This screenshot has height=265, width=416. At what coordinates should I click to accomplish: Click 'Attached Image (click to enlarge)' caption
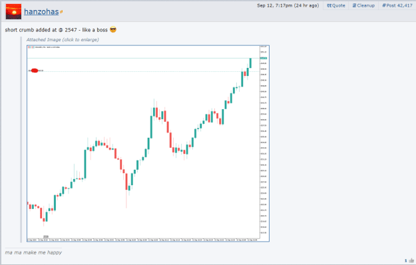[x=63, y=40]
